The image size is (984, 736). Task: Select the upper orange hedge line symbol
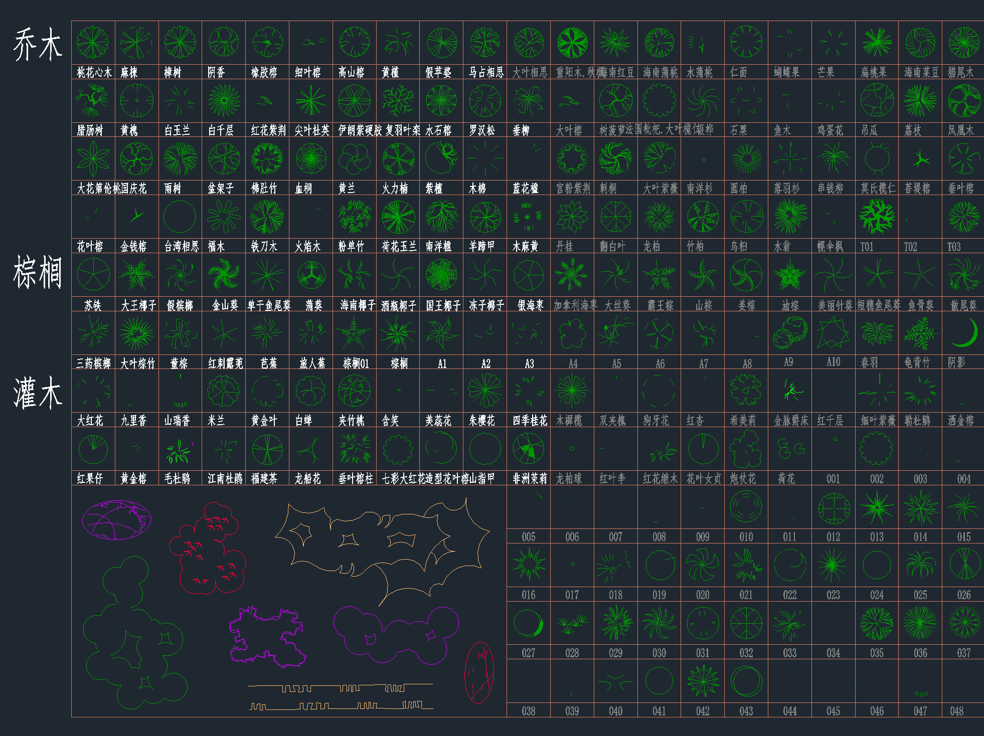pos(341,687)
